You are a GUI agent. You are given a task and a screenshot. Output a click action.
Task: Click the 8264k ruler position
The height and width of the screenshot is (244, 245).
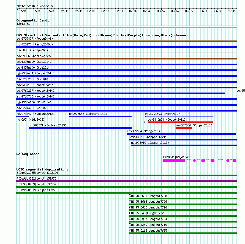pos(147,11)
